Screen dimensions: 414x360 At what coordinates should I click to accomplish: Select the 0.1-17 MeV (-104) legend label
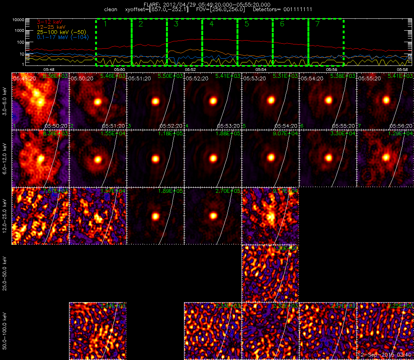(63, 37)
